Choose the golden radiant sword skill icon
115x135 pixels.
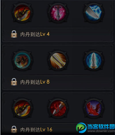(58, 60)
